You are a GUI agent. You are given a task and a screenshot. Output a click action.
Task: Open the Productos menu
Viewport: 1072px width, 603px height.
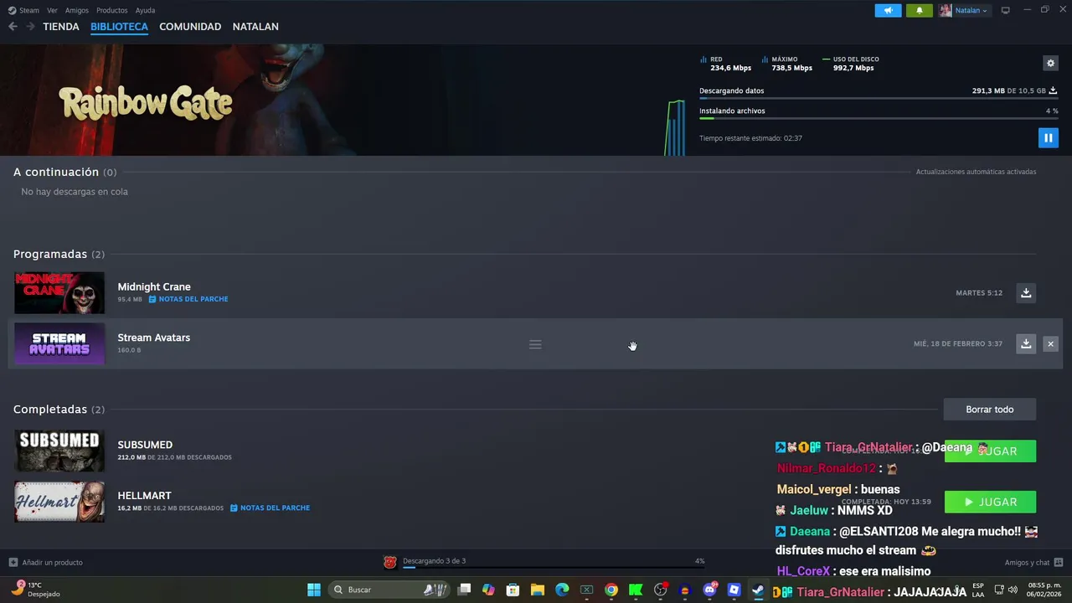point(111,10)
